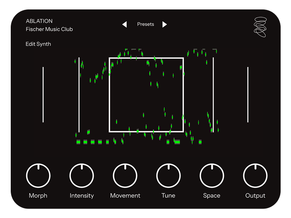291x218 pixels.
Task: Click the Tune knob
Action: tap(168, 176)
